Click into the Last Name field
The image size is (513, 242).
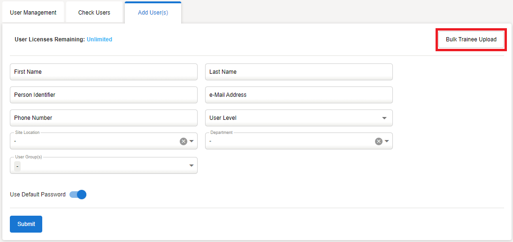click(x=299, y=72)
